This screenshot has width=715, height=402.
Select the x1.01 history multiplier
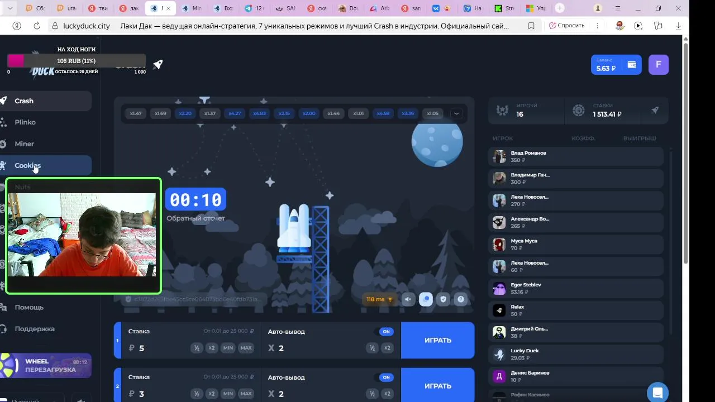pos(358,113)
